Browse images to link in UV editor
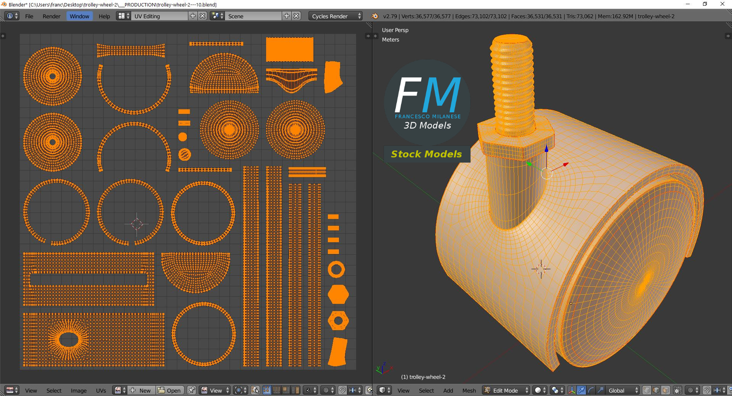 click(x=120, y=390)
